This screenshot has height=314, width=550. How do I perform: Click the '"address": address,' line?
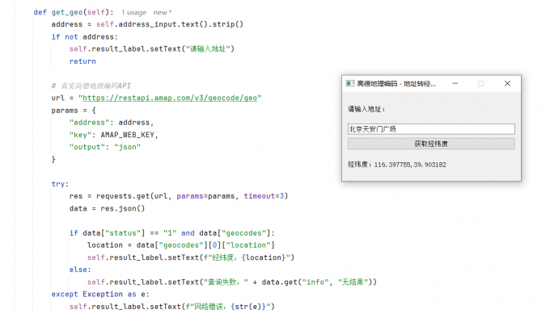coord(112,123)
